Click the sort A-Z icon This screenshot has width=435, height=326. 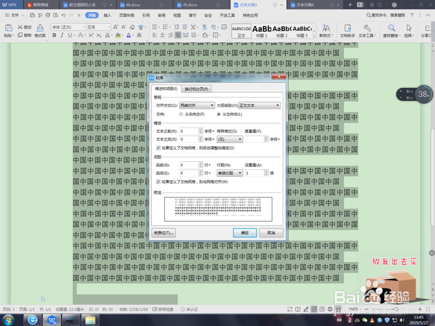(205, 27)
